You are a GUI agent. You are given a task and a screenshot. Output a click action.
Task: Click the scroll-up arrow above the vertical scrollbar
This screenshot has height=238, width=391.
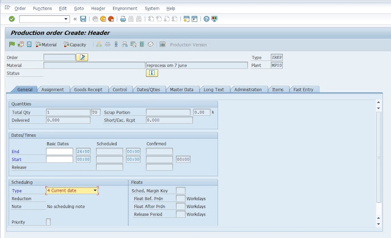(378, 103)
